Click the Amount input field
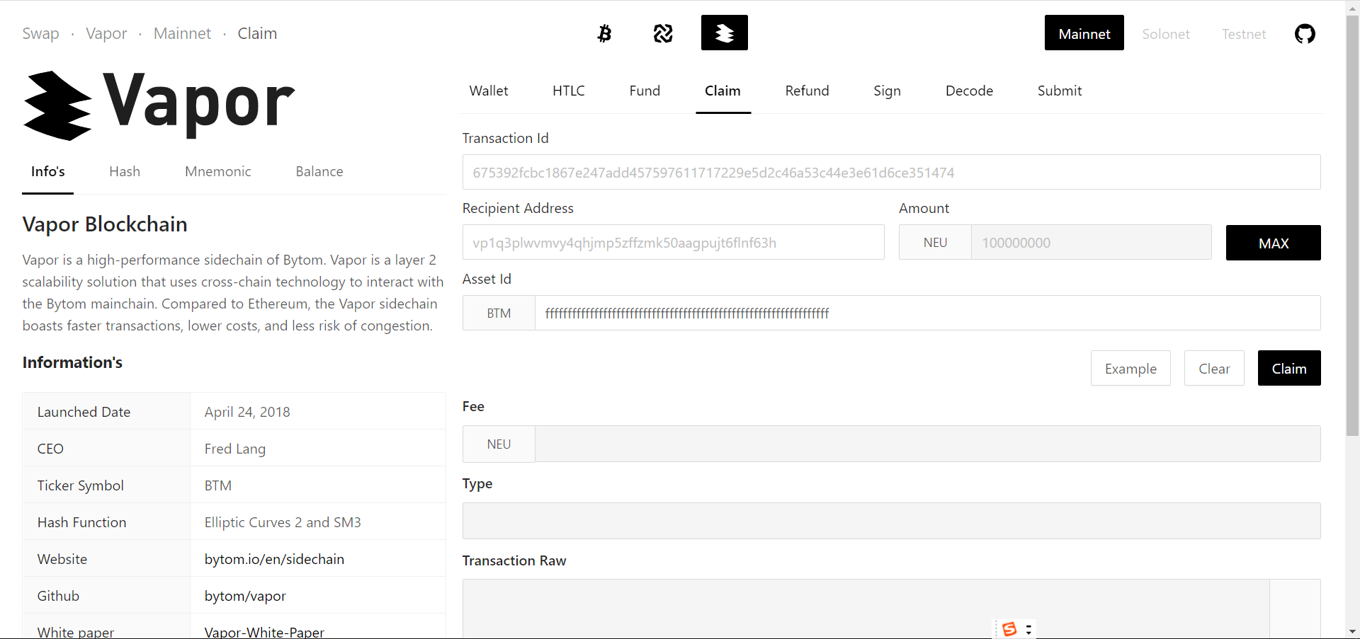 click(1091, 243)
